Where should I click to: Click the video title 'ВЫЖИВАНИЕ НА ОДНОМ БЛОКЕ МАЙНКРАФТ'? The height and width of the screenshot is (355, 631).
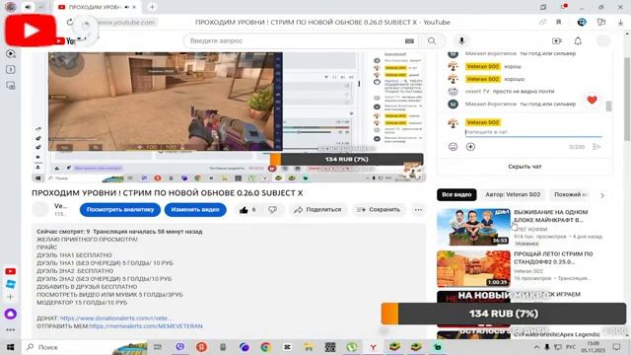[550, 216]
